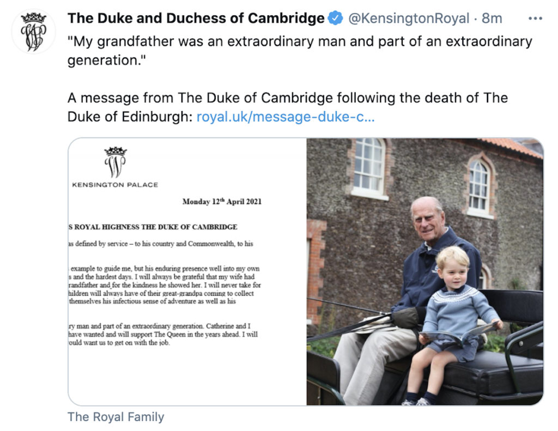Open the tweet via the 8m timestamp
Viewport: 558px width, 431px height.
pos(492,19)
